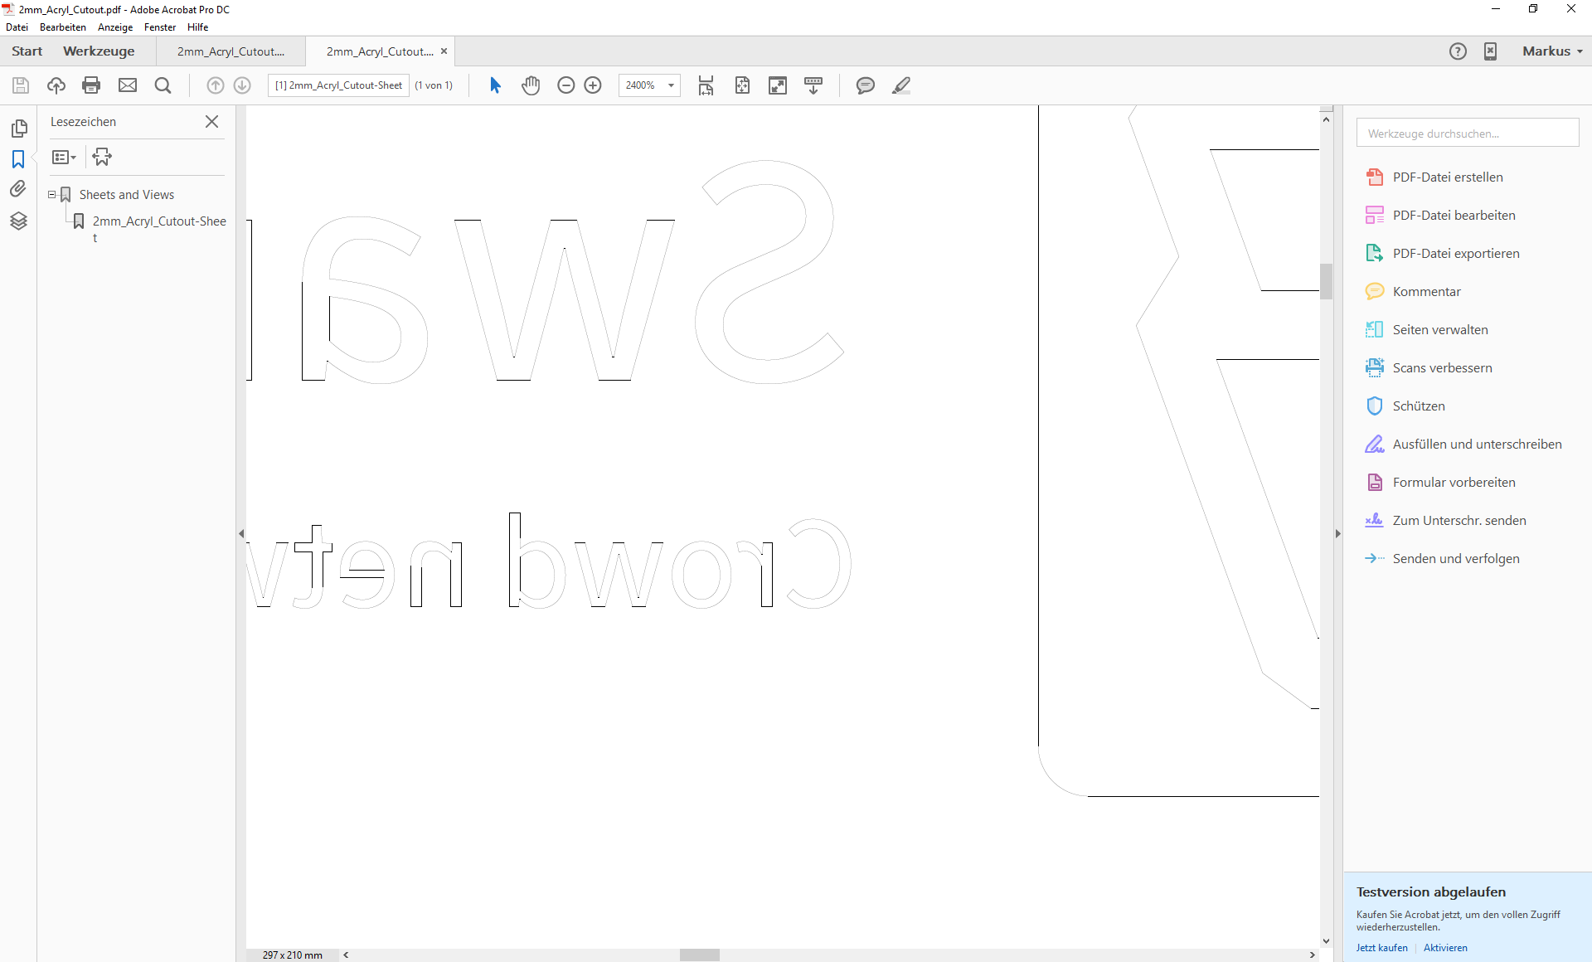Open the Anzeige menu
The height and width of the screenshot is (962, 1592).
pos(114,27)
